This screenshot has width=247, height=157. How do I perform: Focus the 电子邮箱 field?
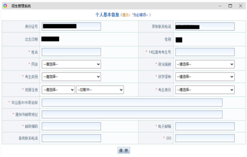click(x=205, y=126)
